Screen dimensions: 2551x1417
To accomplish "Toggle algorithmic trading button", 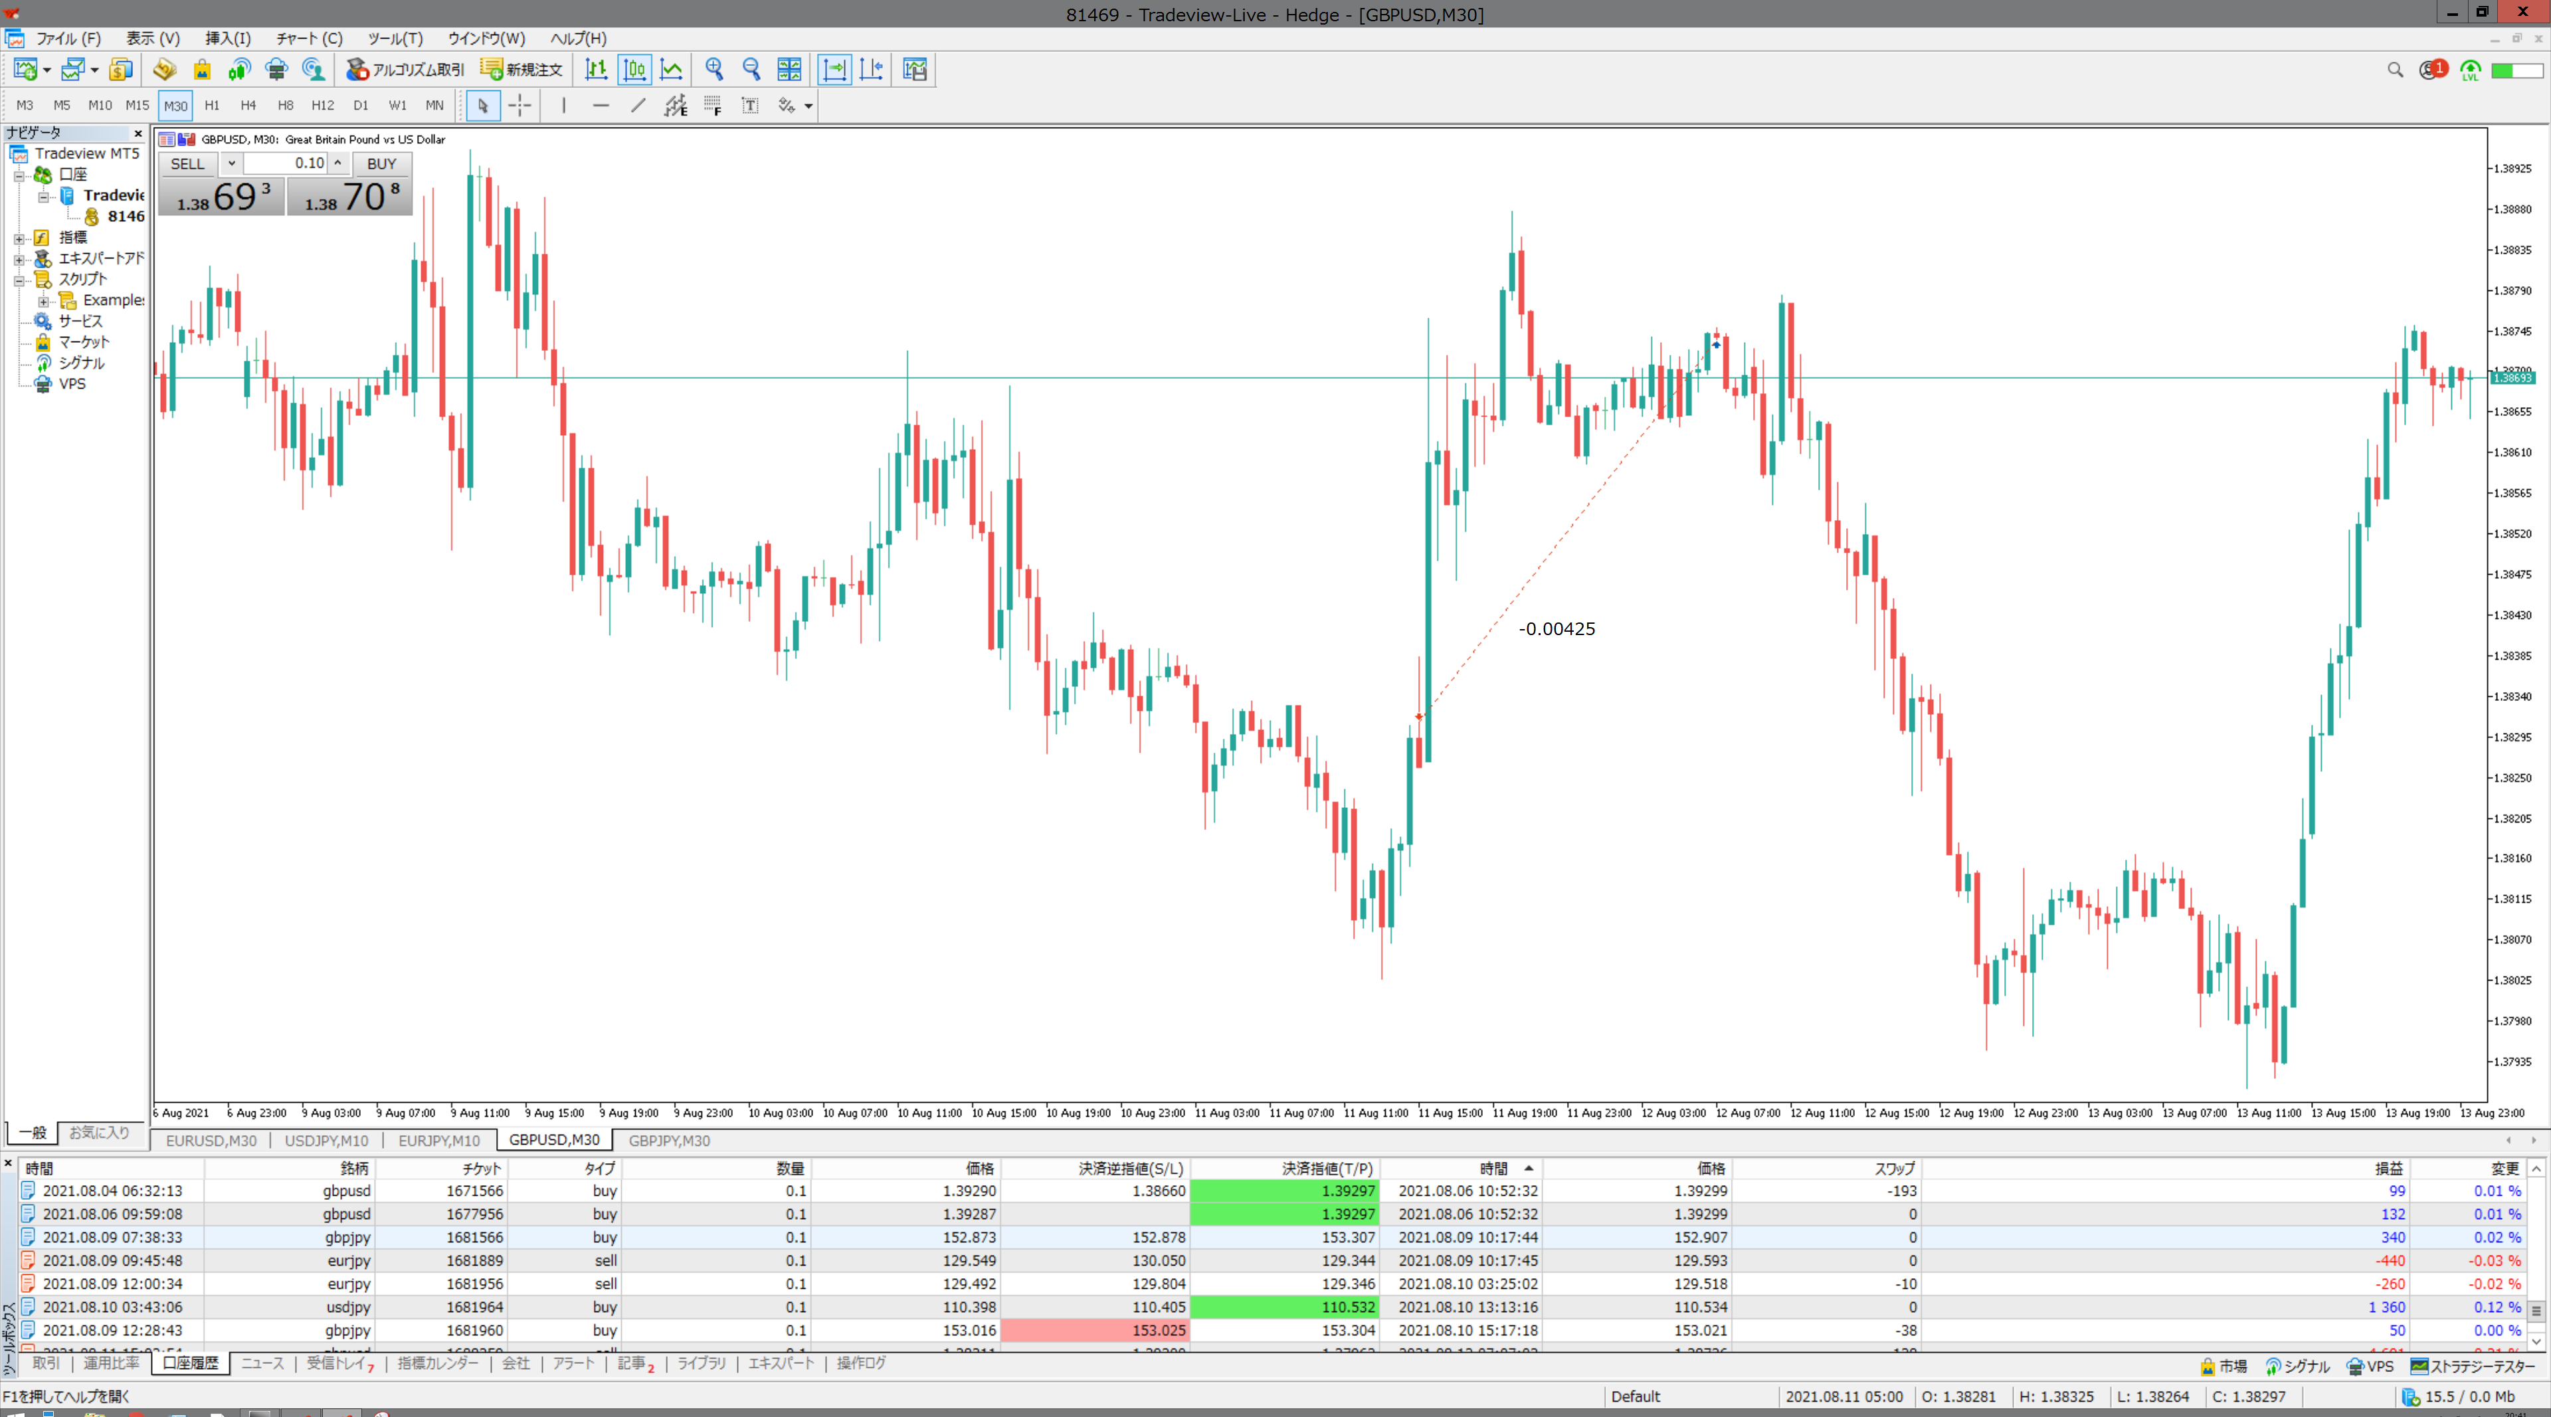I will tap(405, 69).
